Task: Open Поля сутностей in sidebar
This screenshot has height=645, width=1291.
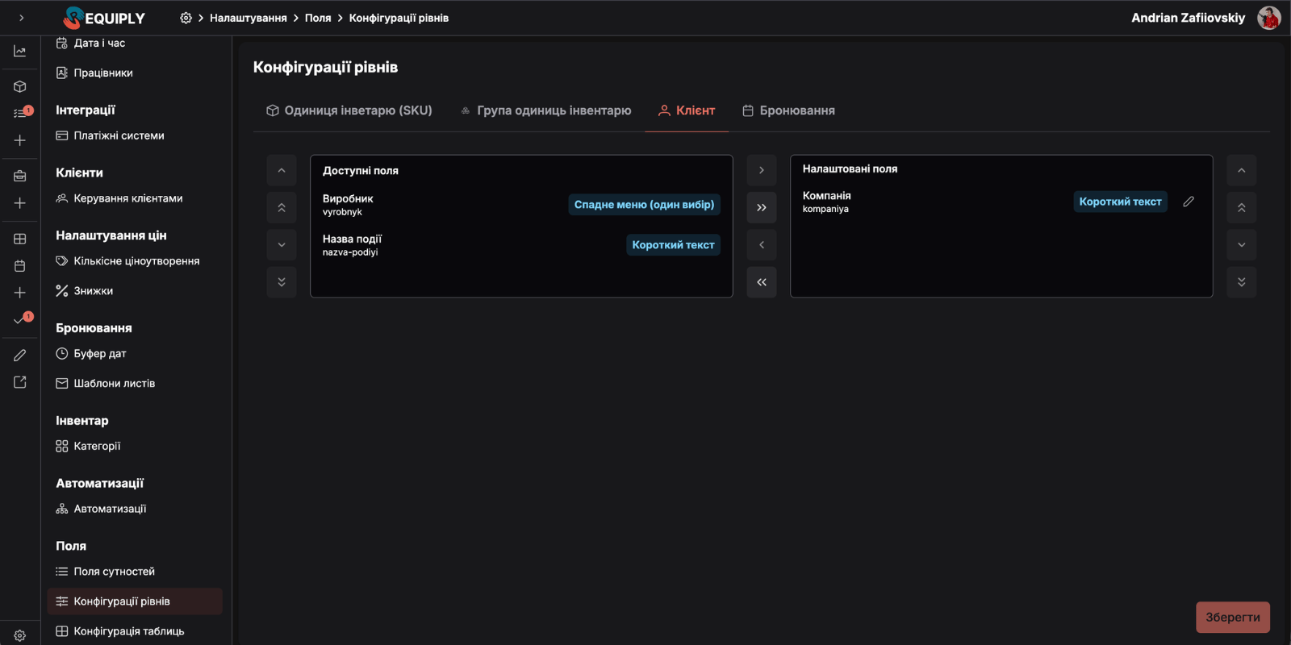Action: coord(114,572)
